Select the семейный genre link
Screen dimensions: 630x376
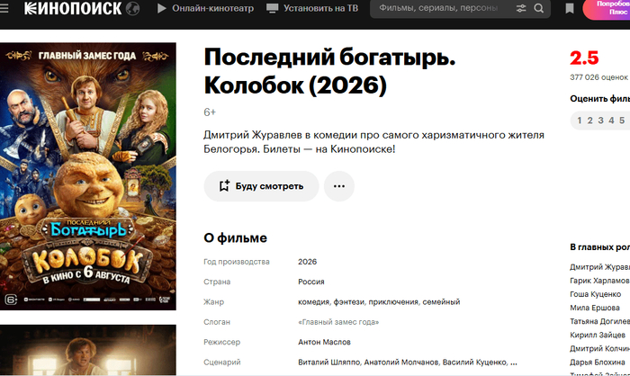(441, 301)
